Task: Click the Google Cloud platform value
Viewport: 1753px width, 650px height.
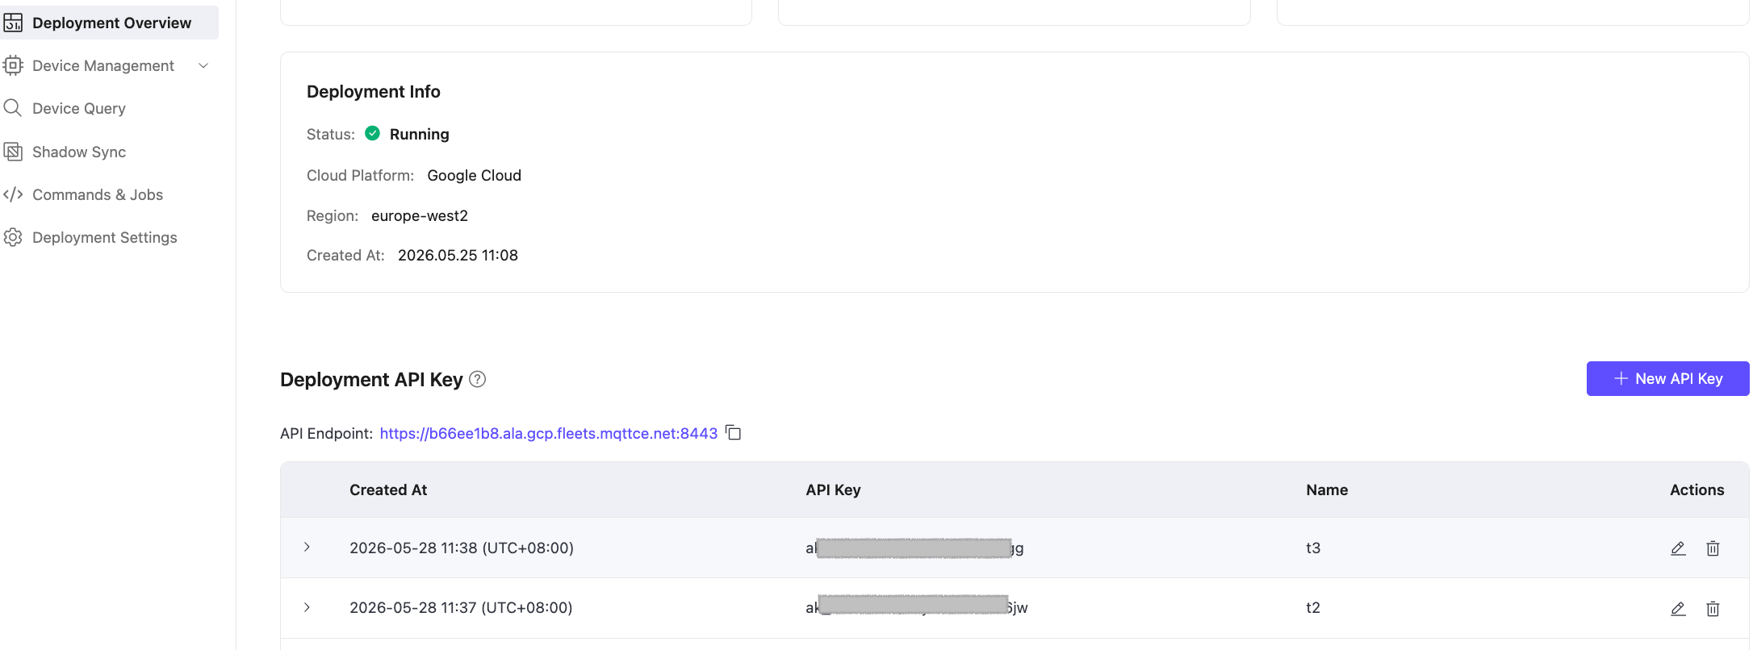Action: pyautogui.click(x=475, y=175)
